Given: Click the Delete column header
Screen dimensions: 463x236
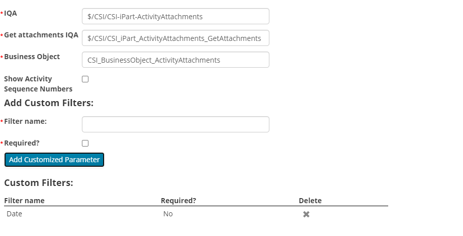Looking at the screenshot, I should pos(310,201).
